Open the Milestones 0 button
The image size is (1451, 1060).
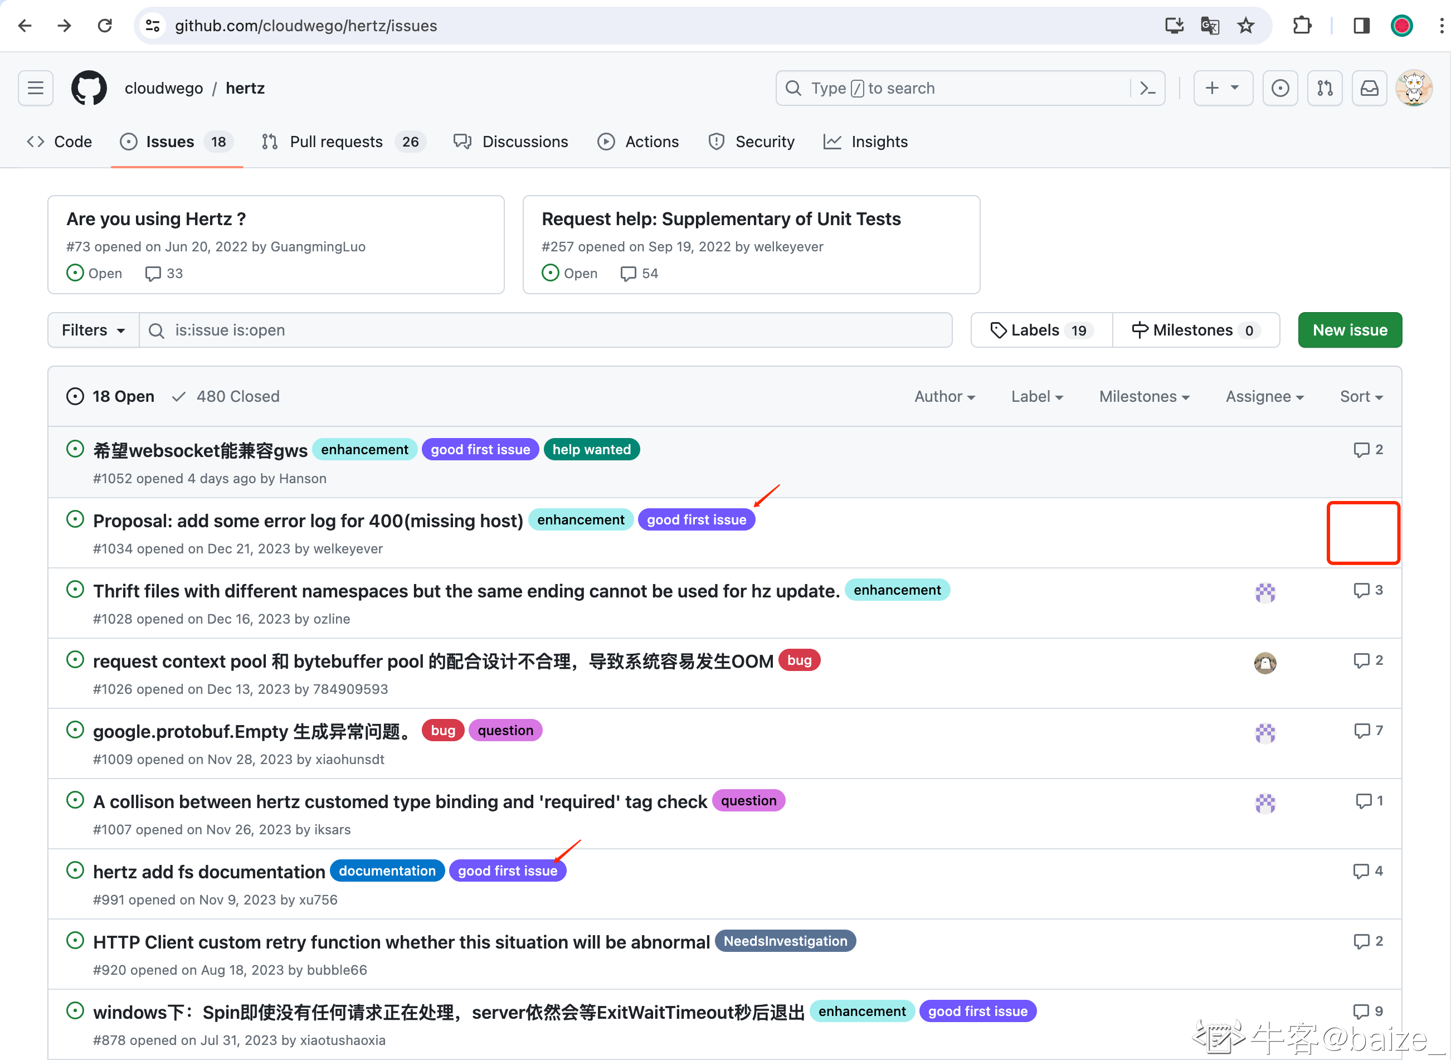point(1196,330)
